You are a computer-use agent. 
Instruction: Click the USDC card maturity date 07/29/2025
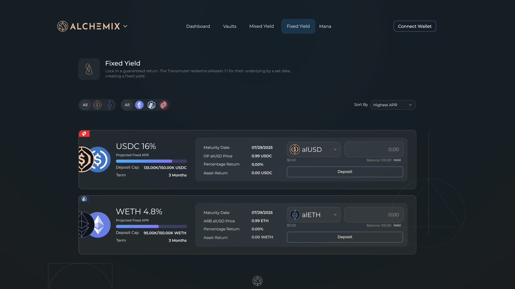click(262, 147)
